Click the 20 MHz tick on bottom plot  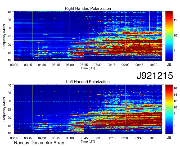tap(9, 118)
